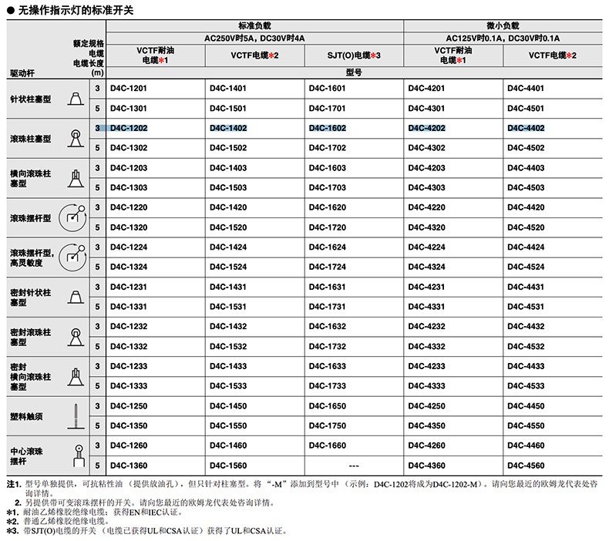Click the cross roller plunger icon
The width and height of the screenshot is (609, 541).
75,177
